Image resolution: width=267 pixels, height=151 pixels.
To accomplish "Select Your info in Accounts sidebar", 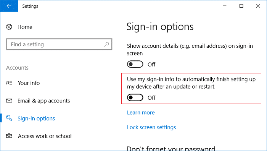I will pos(29,83).
